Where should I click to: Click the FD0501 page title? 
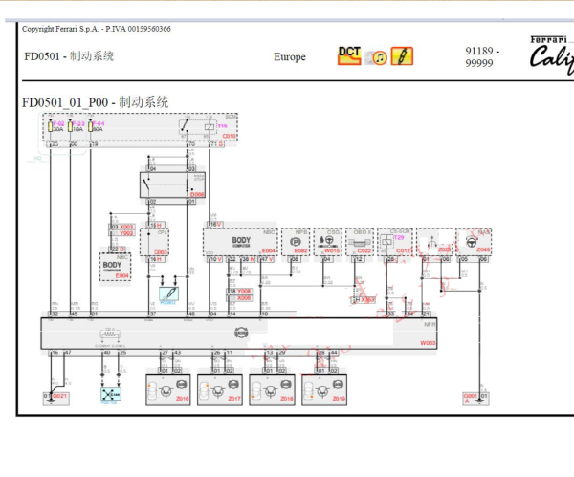pyautogui.click(x=69, y=56)
